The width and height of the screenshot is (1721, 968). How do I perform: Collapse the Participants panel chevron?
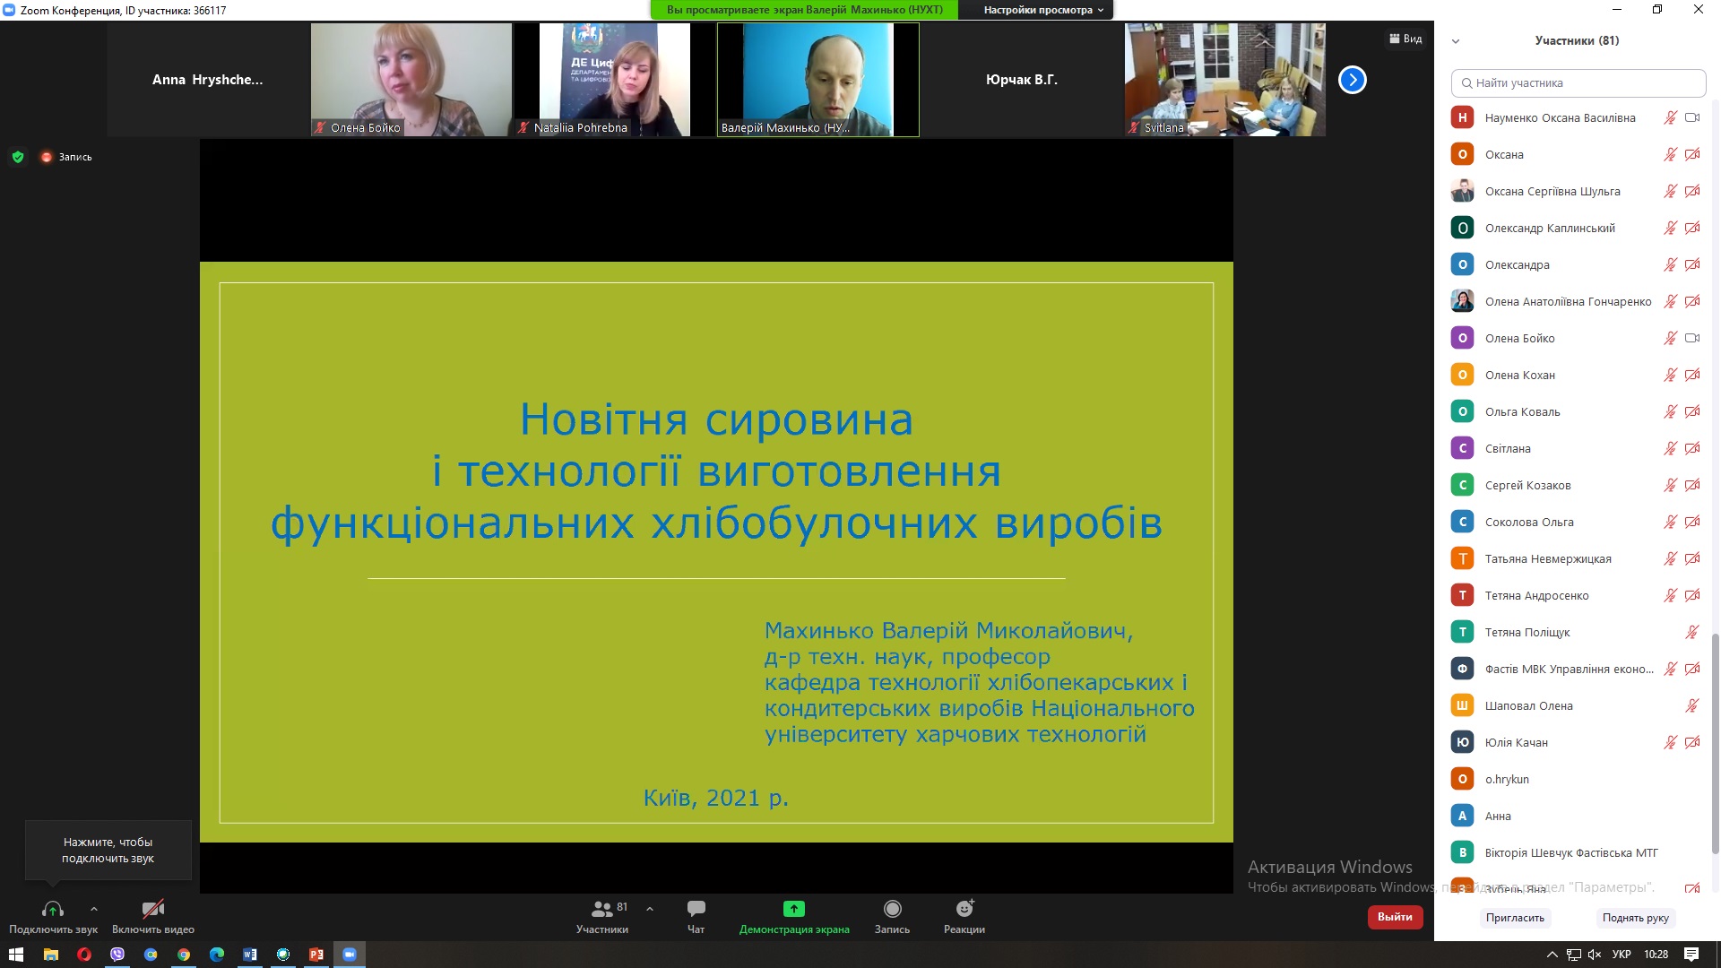click(x=1456, y=41)
